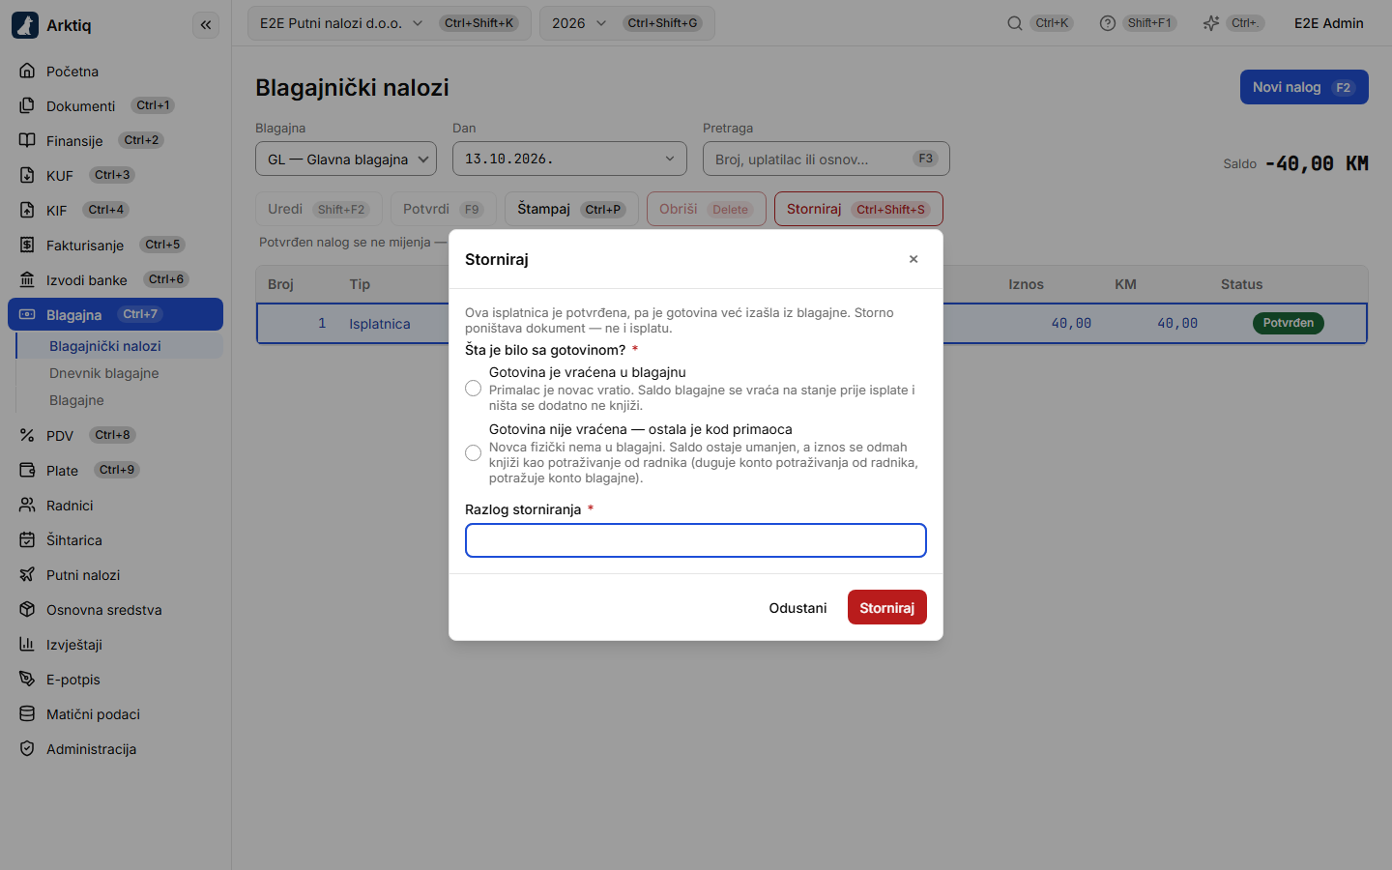Click the KUF icon in the sidebar
This screenshot has width=1392, height=870.
click(27, 175)
